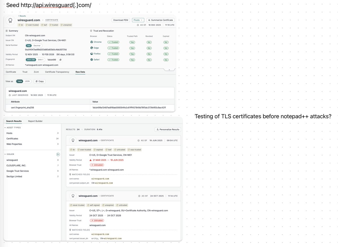The image size is (338, 247).
Task: Click the Personalize Results button
Action: [168, 129]
